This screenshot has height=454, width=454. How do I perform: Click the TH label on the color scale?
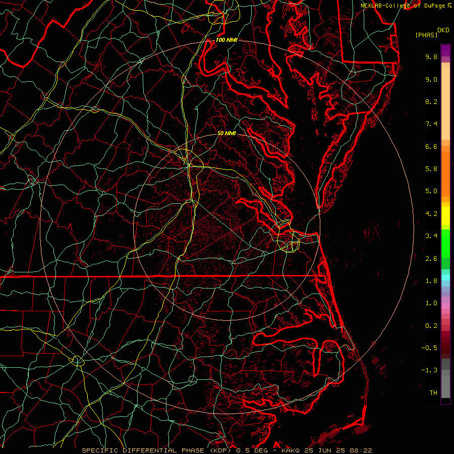433,393
